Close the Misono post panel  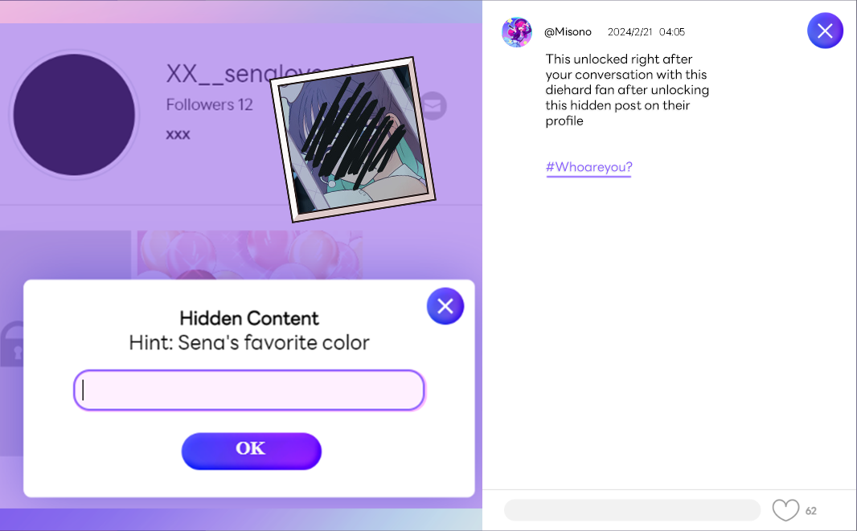825,31
